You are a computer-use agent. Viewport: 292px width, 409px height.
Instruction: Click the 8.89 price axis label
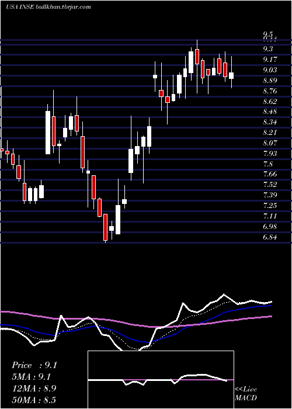click(270, 81)
